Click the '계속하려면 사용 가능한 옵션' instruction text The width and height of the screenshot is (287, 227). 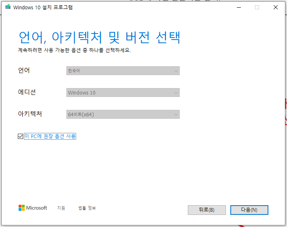(x=74, y=50)
